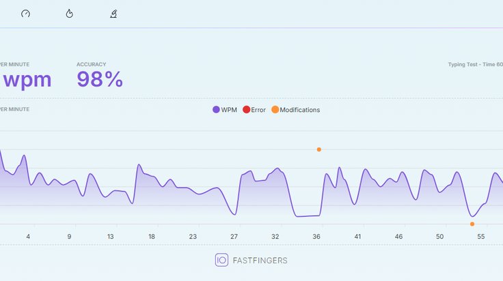Open the speedometer typing test icon
This screenshot has width=503, height=281.
click(x=26, y=14)
